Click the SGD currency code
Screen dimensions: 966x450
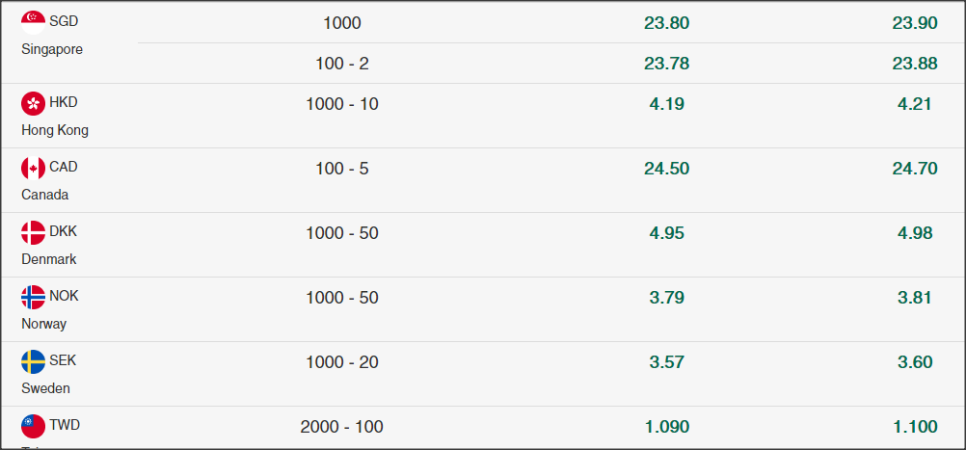(64, 21)
